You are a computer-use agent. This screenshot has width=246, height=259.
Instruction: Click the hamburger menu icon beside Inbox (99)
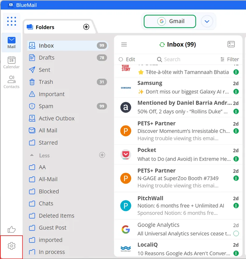coord(124,44)
